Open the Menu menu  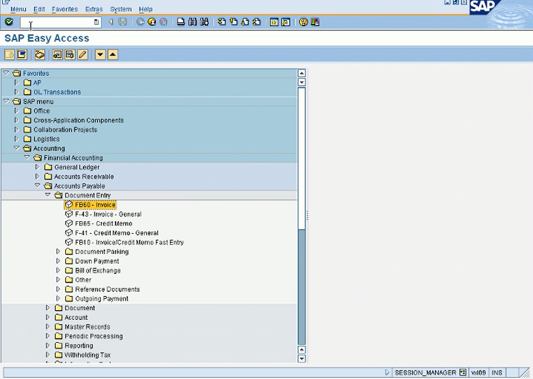18,9
